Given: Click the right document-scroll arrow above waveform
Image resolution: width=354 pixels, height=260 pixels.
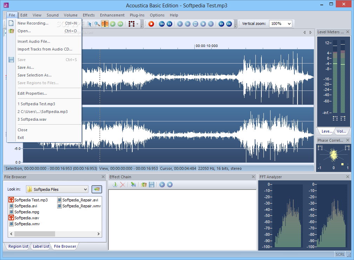Looking at the screenshot, I should 310,33.
